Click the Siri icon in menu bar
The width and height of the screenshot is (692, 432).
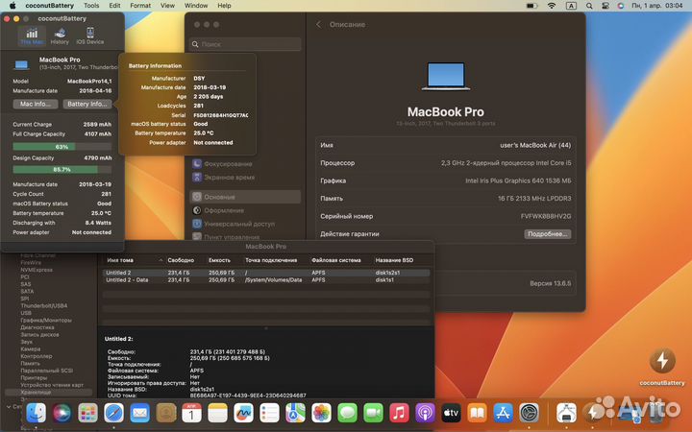(621, 6)
